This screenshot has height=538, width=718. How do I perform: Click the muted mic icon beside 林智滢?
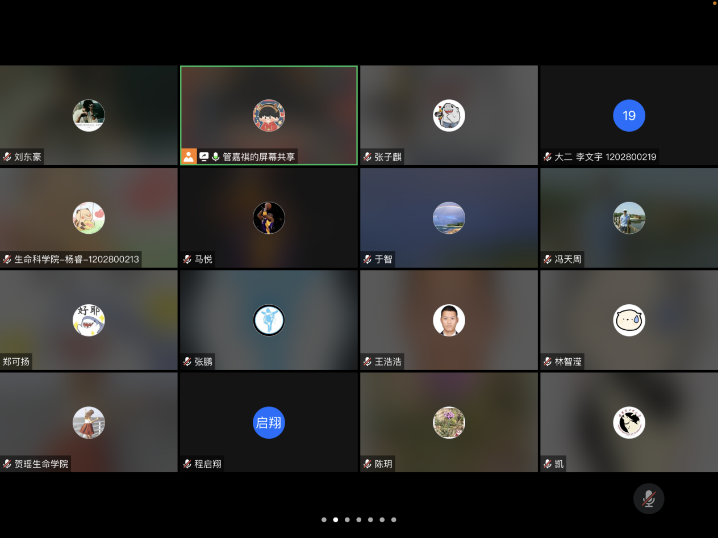(x=548, y=362)
